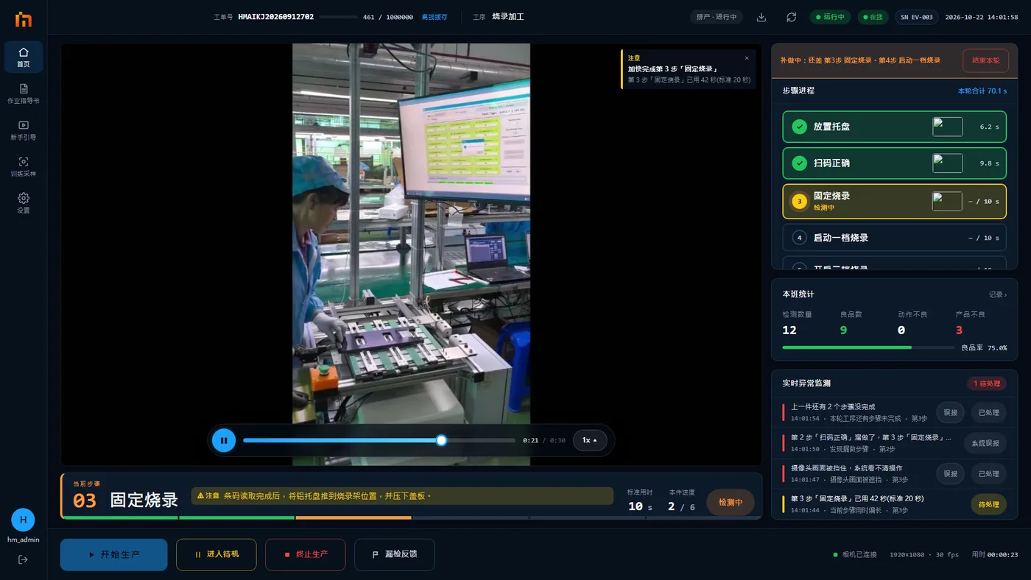Click the logout icon below hm_admin
The width and height of the screenshot is (1031, 580).
coord(23,559)
